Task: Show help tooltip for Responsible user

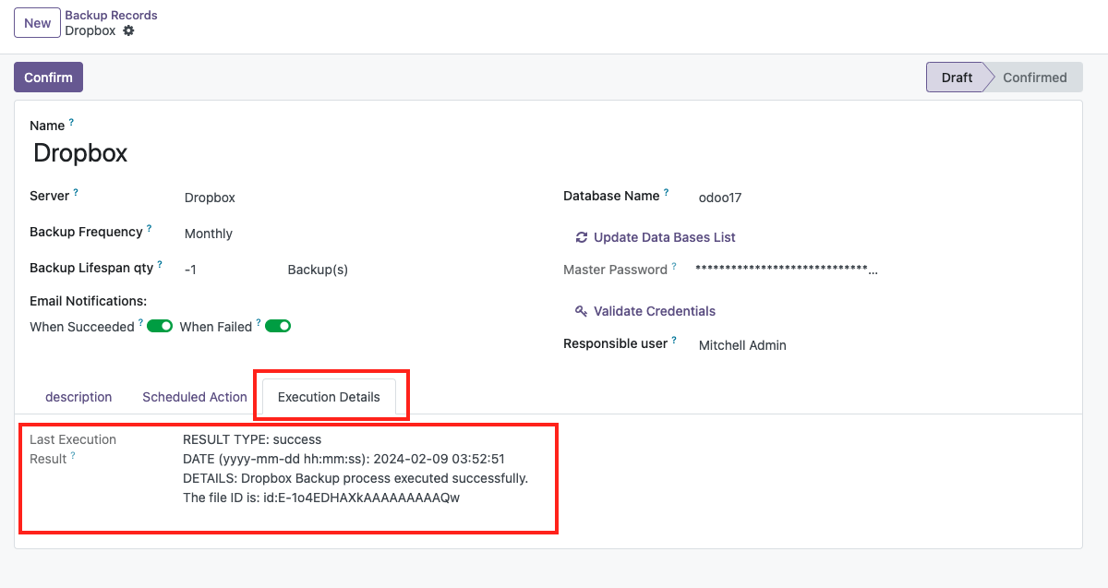Action: 675,340
